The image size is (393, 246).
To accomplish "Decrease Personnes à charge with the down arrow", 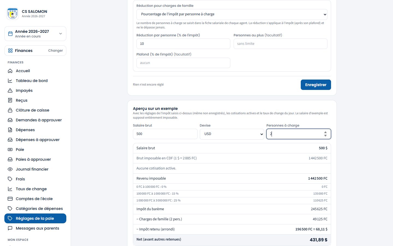I will pos(325,136).
